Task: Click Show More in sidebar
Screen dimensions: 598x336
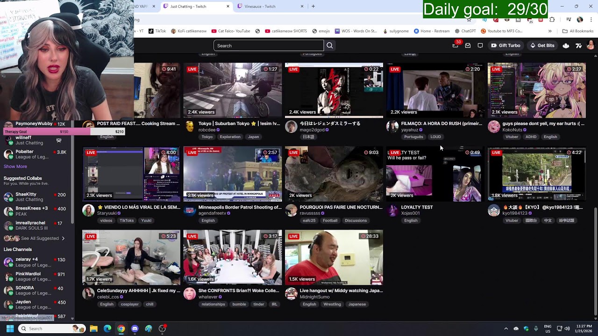Action: pyautogui.click(x=15, y=167)
